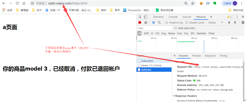The height and width of the screenshot is (112, 250).
Task: Filter requests by XHR type
Action: (146, 33)
